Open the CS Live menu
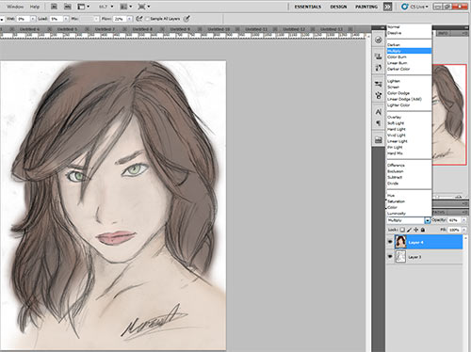This screenshot has width=471, height=352. [x=414, y=7]
